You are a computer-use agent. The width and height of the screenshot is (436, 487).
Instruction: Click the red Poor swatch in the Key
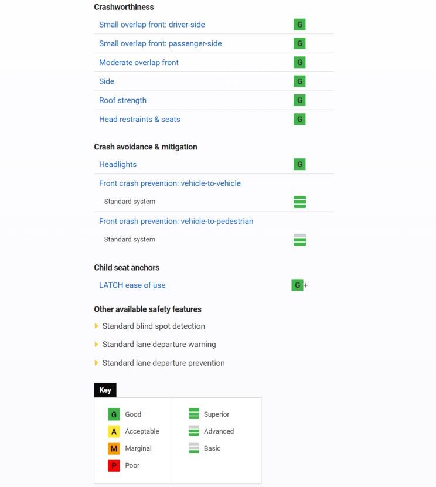point(114,465)
